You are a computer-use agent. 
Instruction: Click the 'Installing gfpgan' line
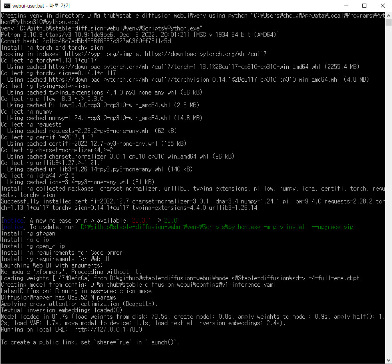28,233
